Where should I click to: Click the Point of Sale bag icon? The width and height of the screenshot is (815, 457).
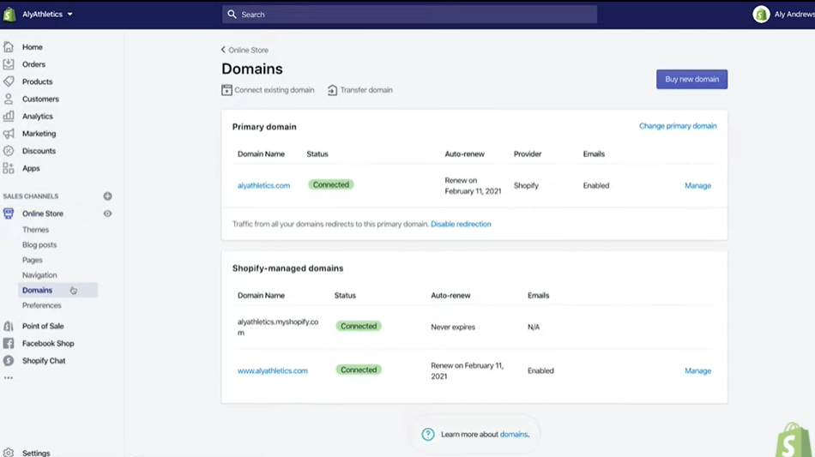tap(9, 326)
